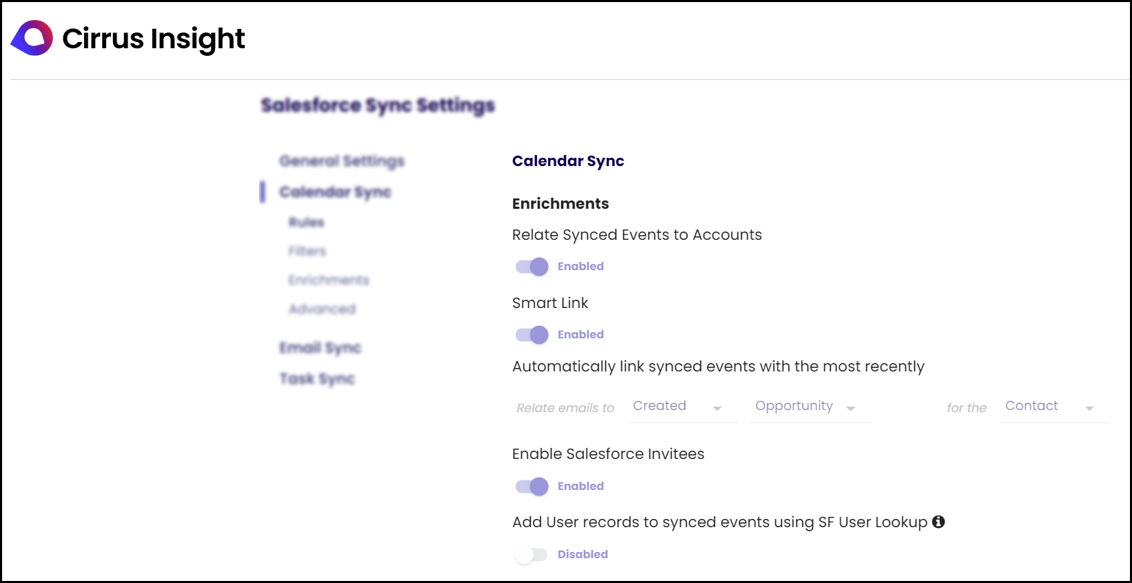The height and width of the screenshot is (583, 1132).
Task: Enable the SF User Lookup switch
Action: pyautogui.click(x=532, y=555)
